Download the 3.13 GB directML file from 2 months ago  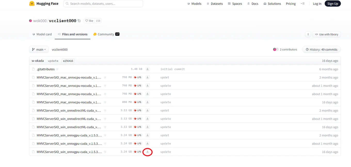click(x=147, y=110)
